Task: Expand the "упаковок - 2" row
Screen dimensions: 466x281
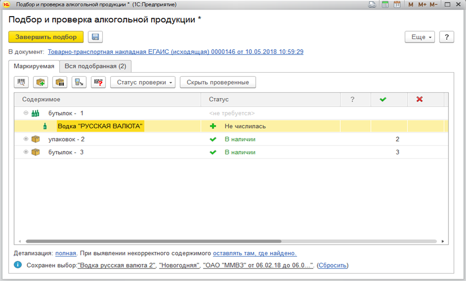Action: click(26, 139)
